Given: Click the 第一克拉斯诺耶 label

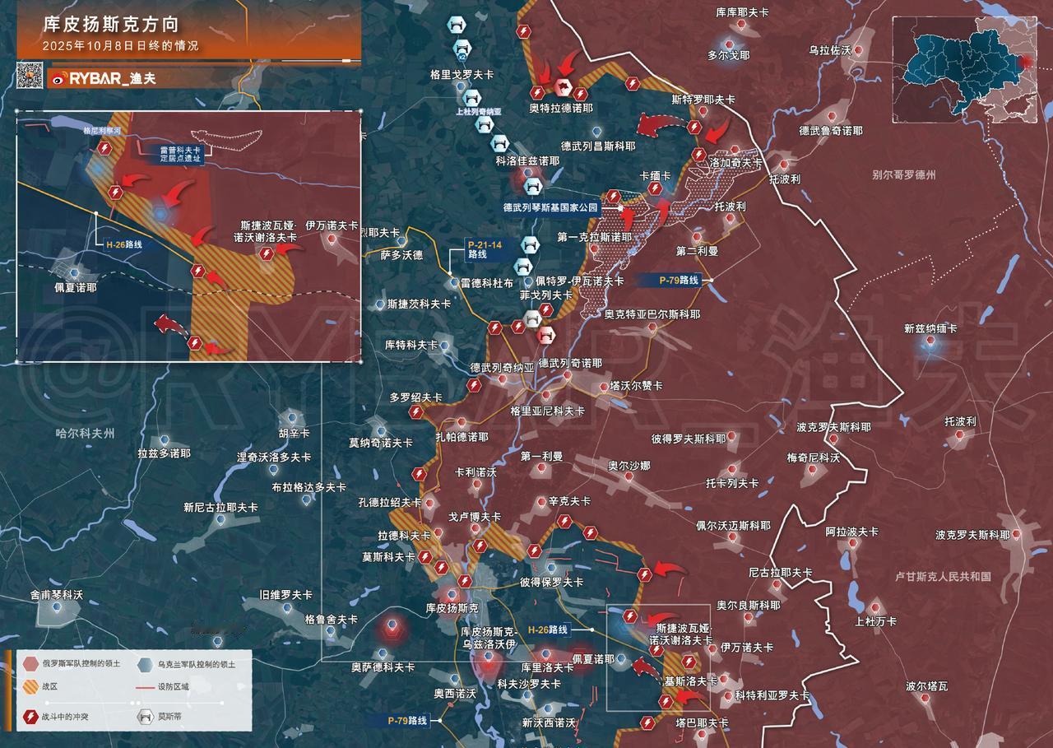Looking at the screenshot, I should 594,237.
